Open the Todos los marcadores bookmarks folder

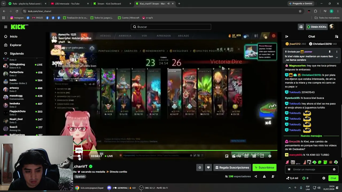(327, 18)
